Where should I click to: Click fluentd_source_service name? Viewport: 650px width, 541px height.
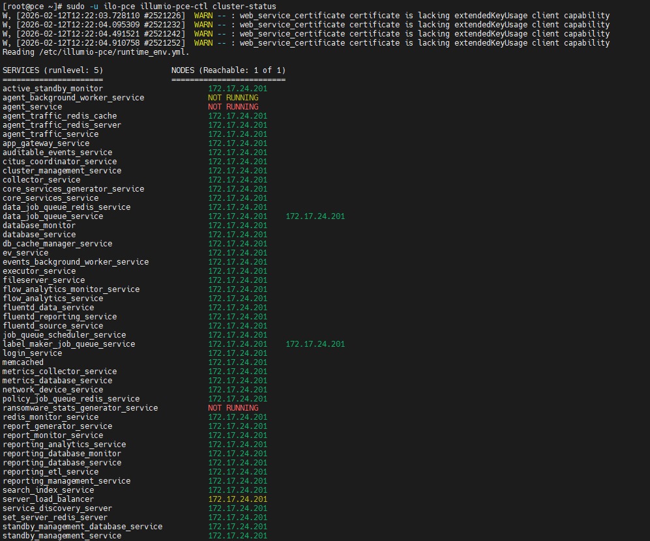[53, 325]
